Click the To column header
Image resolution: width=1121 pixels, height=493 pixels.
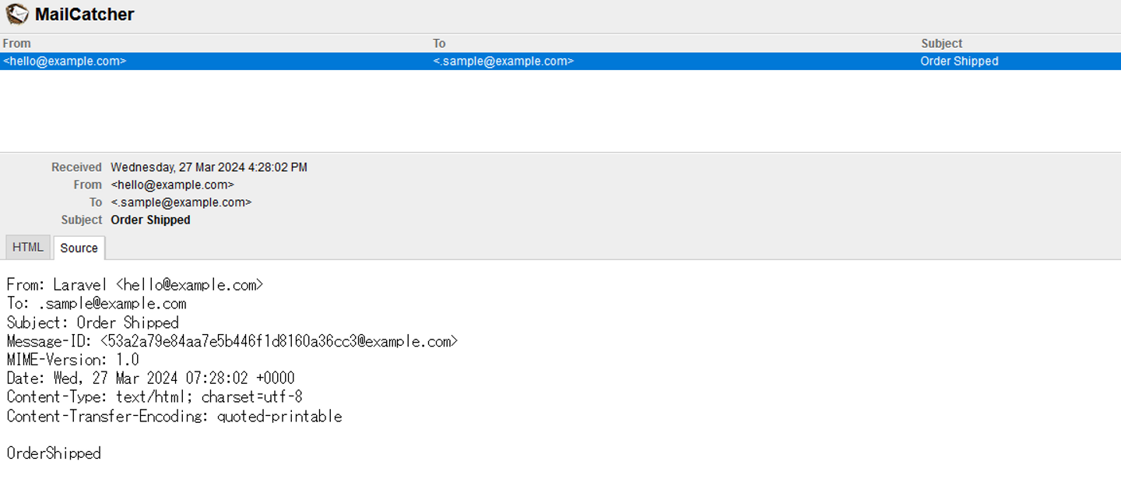pos(439,44)
